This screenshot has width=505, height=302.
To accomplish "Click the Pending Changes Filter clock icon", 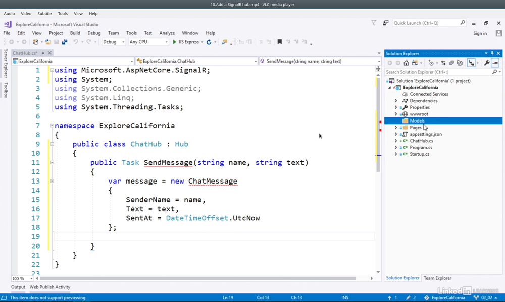I will click(x=431, y=63).
